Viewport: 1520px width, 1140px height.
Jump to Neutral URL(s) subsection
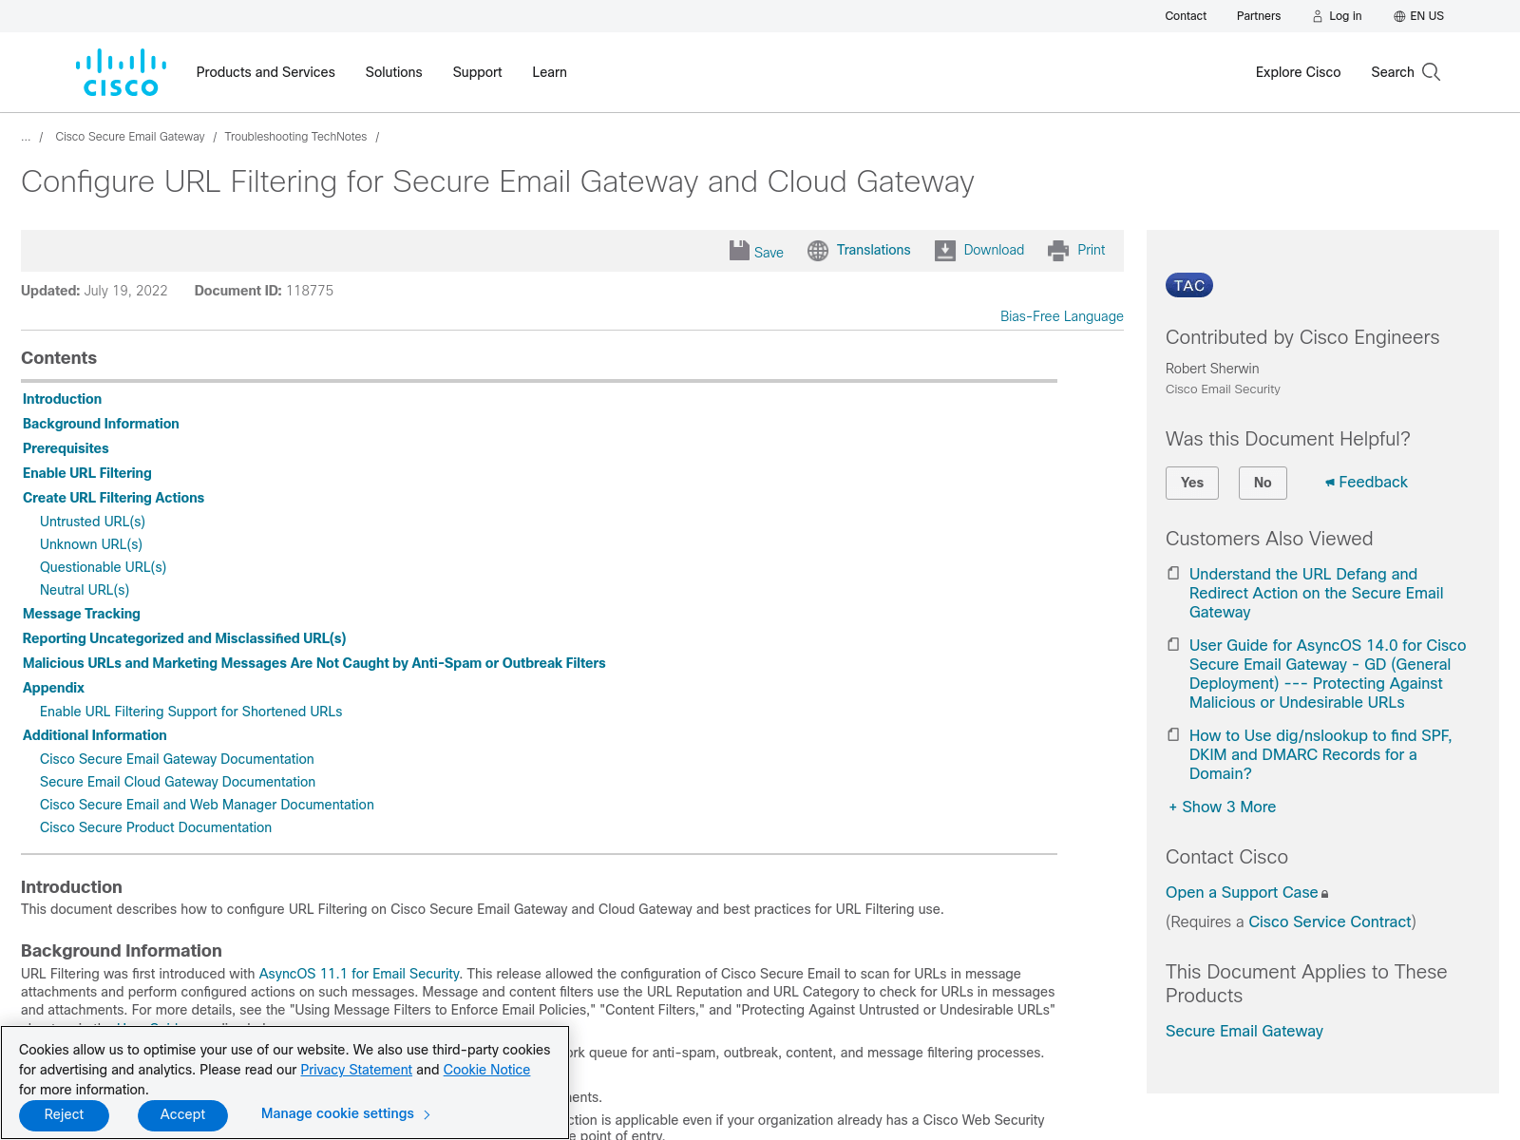[85, 590]
